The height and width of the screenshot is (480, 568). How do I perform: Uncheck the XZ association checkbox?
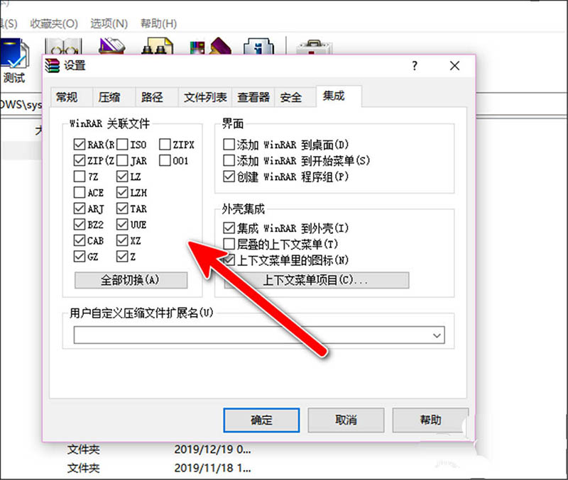tap(122, 240)
